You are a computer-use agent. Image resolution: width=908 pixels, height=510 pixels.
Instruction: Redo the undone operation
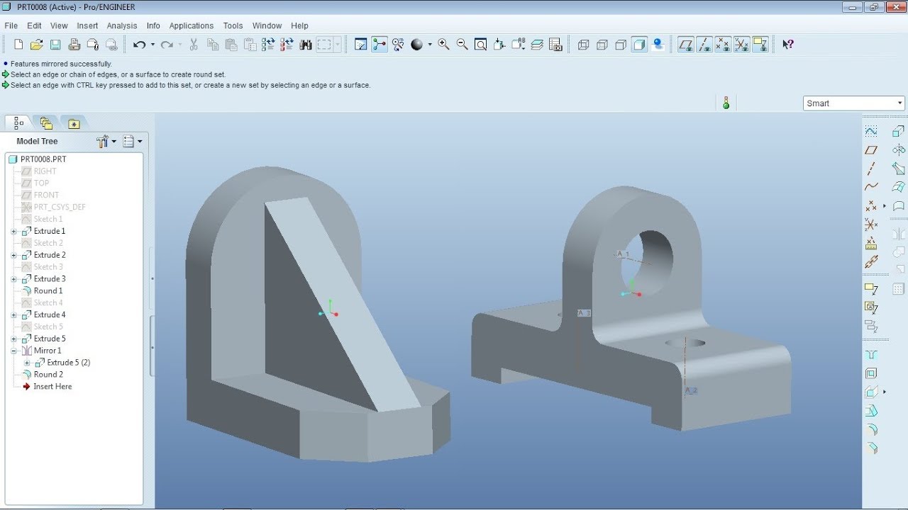167,45
